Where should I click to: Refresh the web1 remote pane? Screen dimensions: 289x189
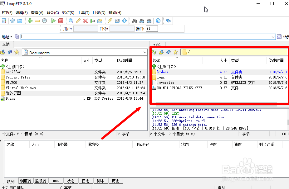tap(168, 52)
